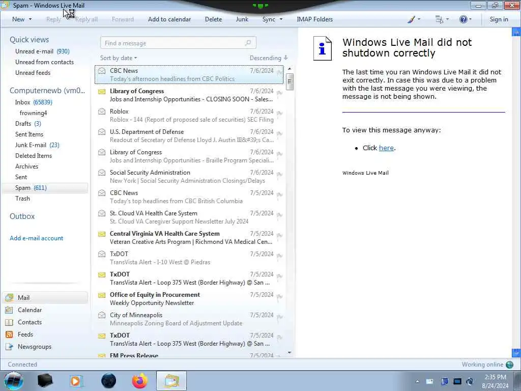Open IMAP Folders from toolbar

coord(314,19)
